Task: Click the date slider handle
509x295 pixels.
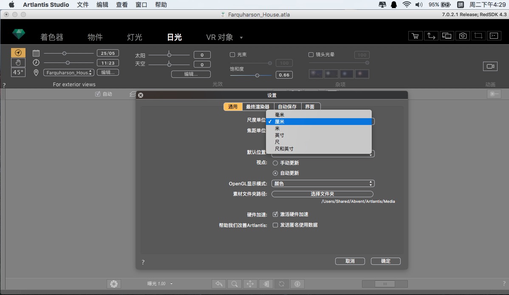Action: (x=64, y=53)
